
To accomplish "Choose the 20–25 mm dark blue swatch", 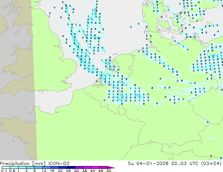I will (x=63, y=167).
